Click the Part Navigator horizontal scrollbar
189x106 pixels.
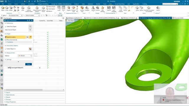pos(24,90)
